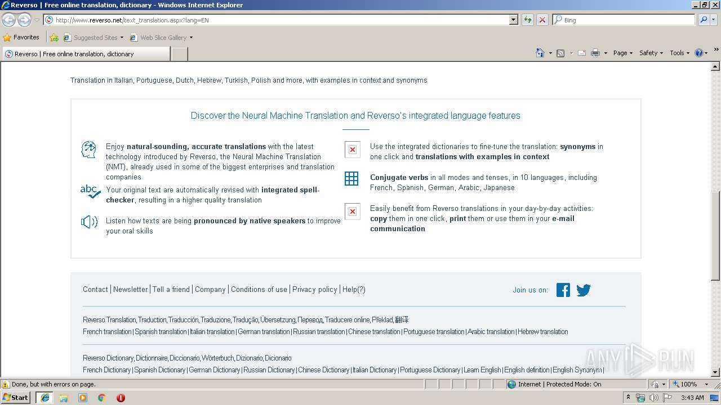Open Windows Explorer folder in taskbar
Viewport: 721px width, 405px height.
64,398
